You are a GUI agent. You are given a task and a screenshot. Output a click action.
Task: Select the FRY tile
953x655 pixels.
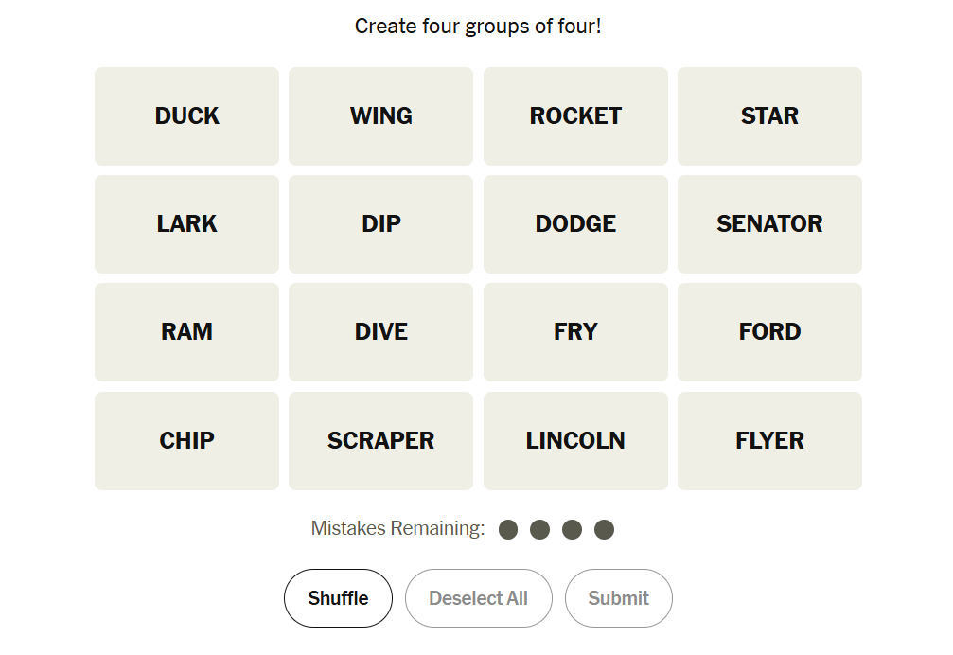pos(575,332)
